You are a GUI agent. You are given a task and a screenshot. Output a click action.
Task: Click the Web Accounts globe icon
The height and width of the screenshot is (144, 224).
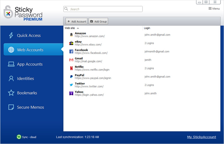[x=11, y=50]
